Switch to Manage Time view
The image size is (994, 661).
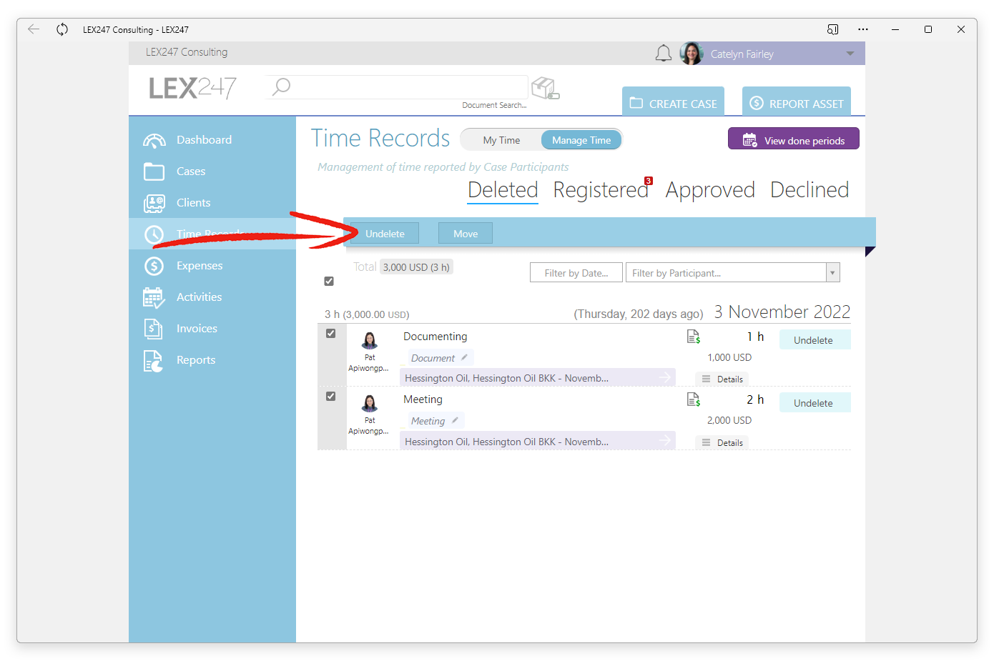pyautogui.click(x=581, y=140)
